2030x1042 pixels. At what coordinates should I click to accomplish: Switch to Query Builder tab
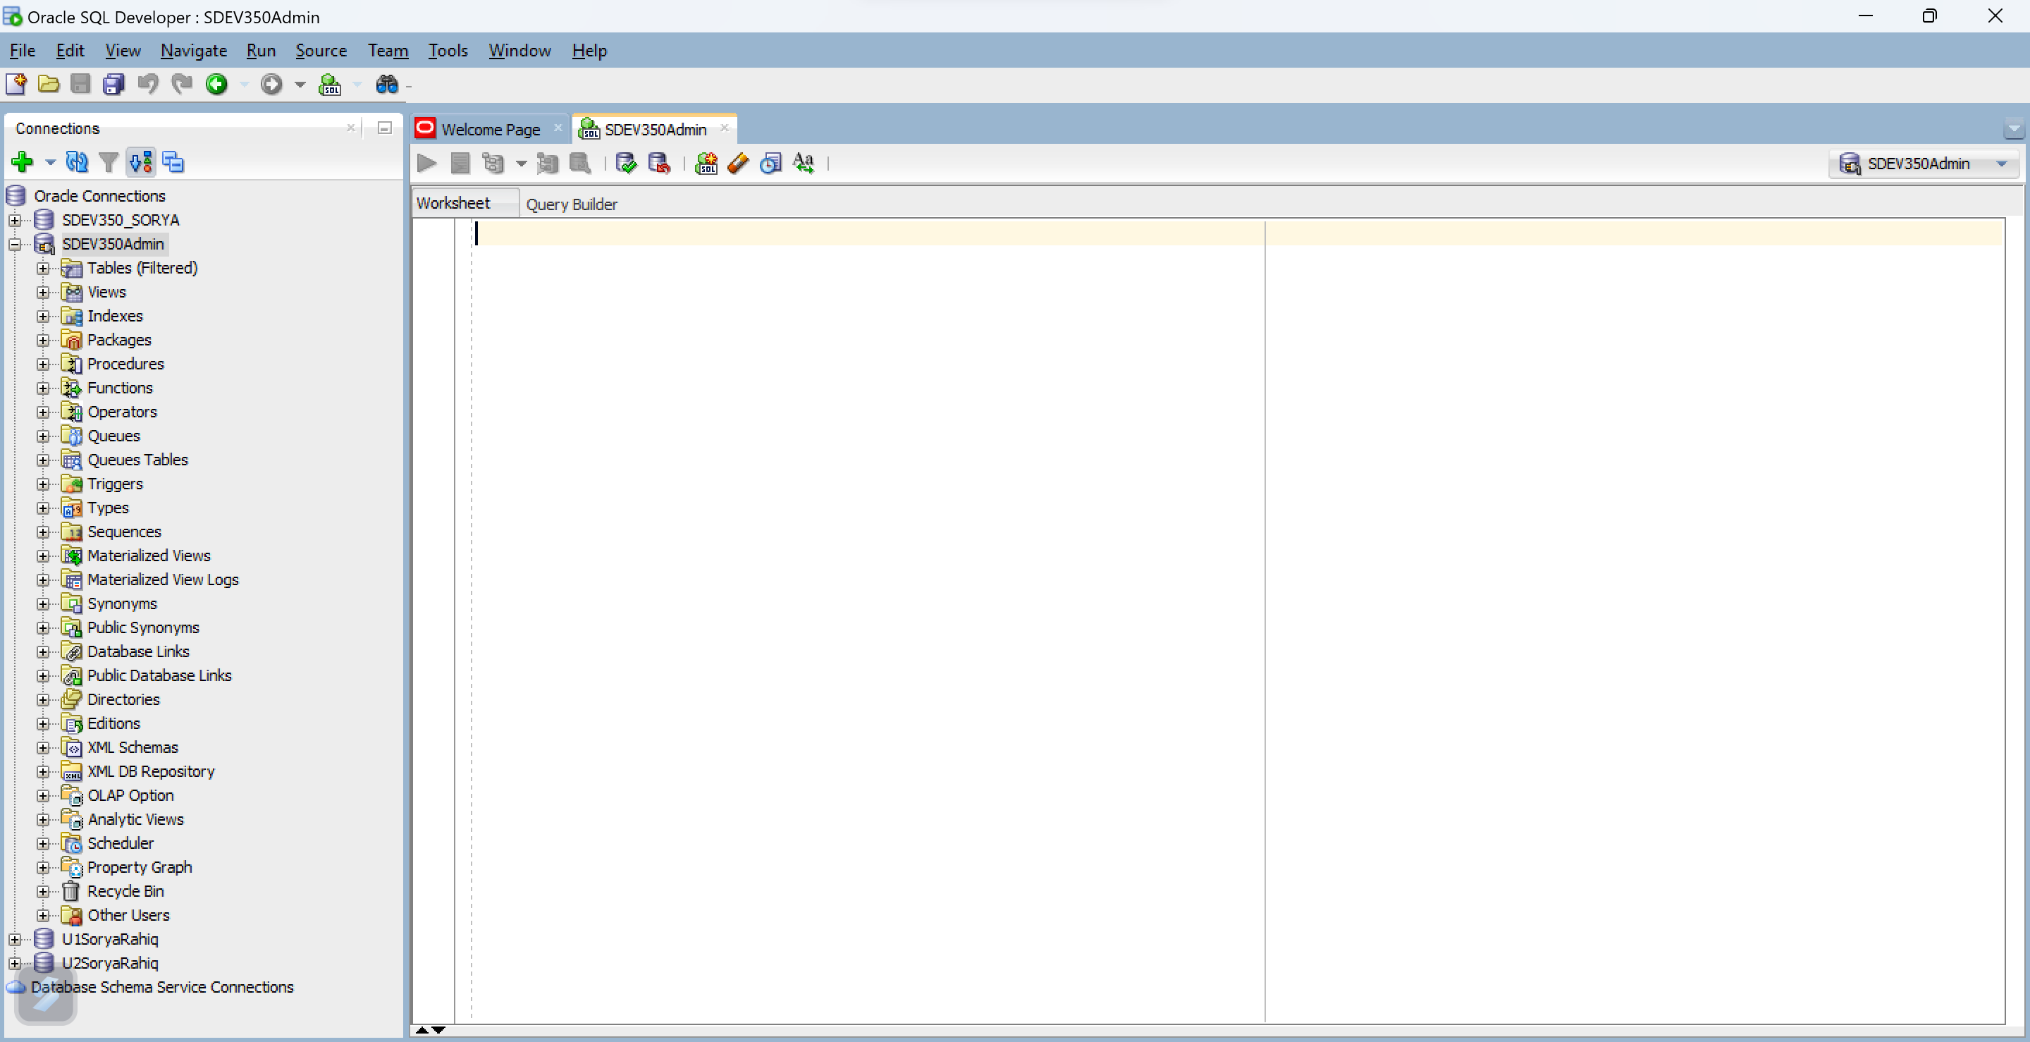pyautogui.click(x=572, y=204)
